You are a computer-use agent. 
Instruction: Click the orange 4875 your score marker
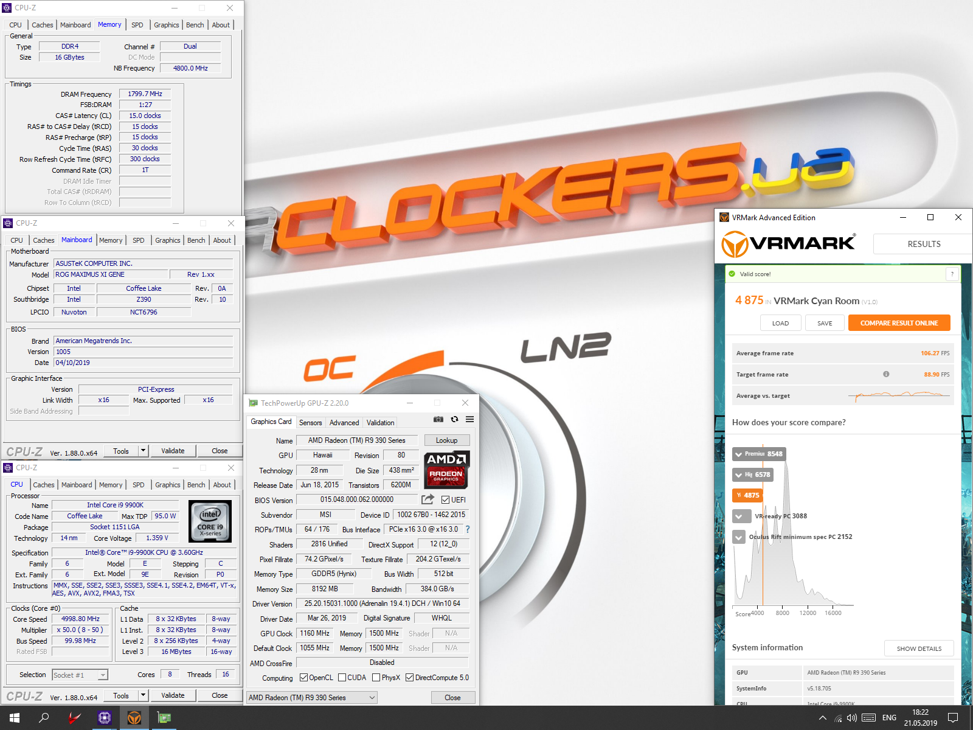pos(747,495)
